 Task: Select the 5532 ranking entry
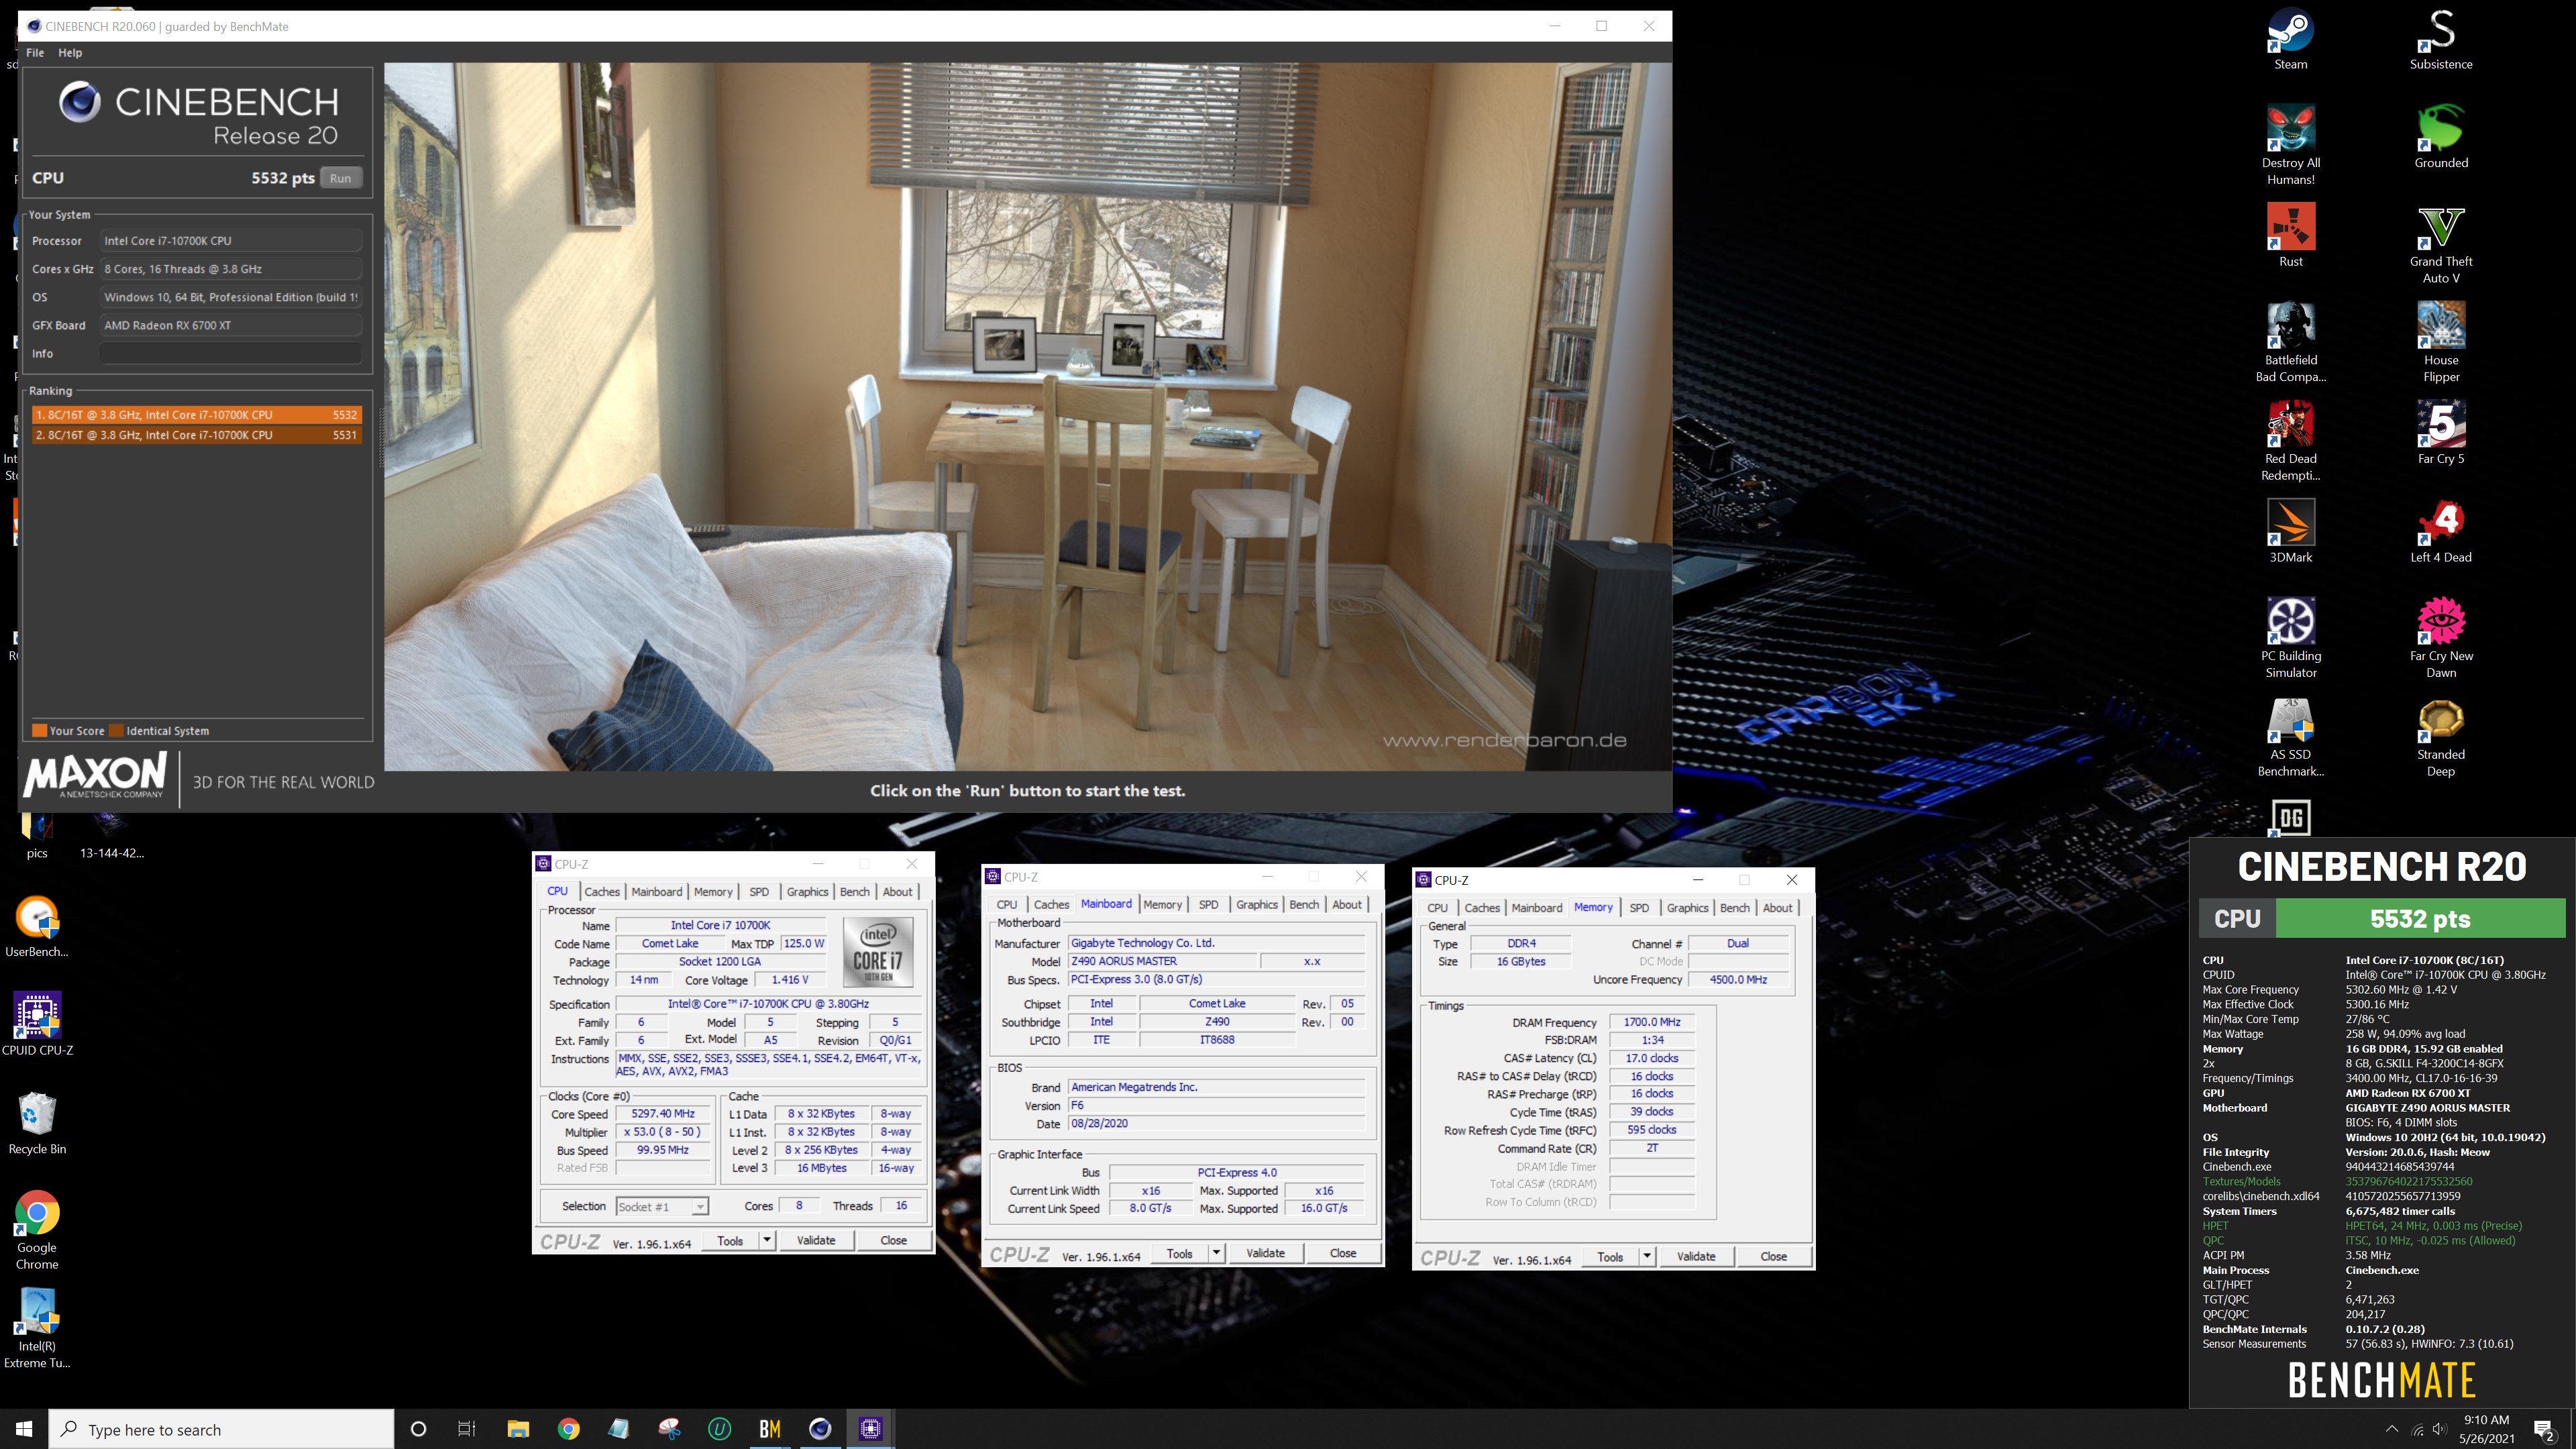(x=196, y=415)
